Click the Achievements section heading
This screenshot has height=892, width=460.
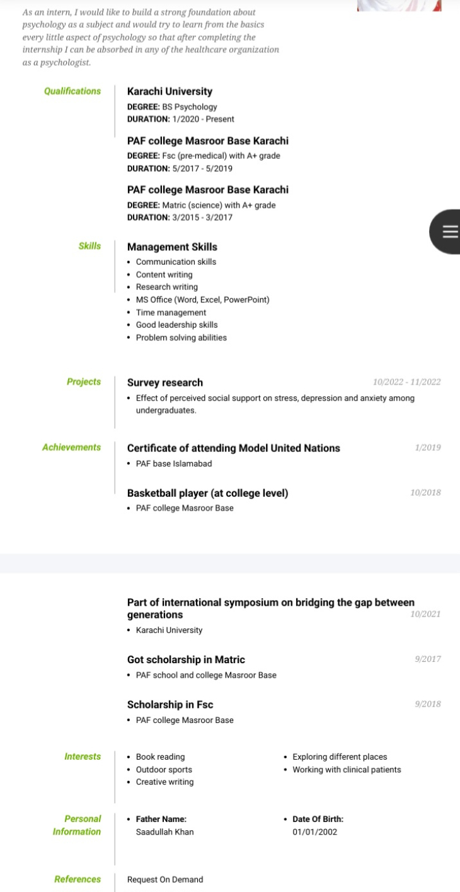tap(71, 448)
